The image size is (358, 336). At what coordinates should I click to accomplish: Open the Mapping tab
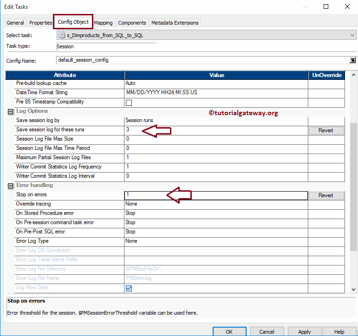(x=103, y=23)
